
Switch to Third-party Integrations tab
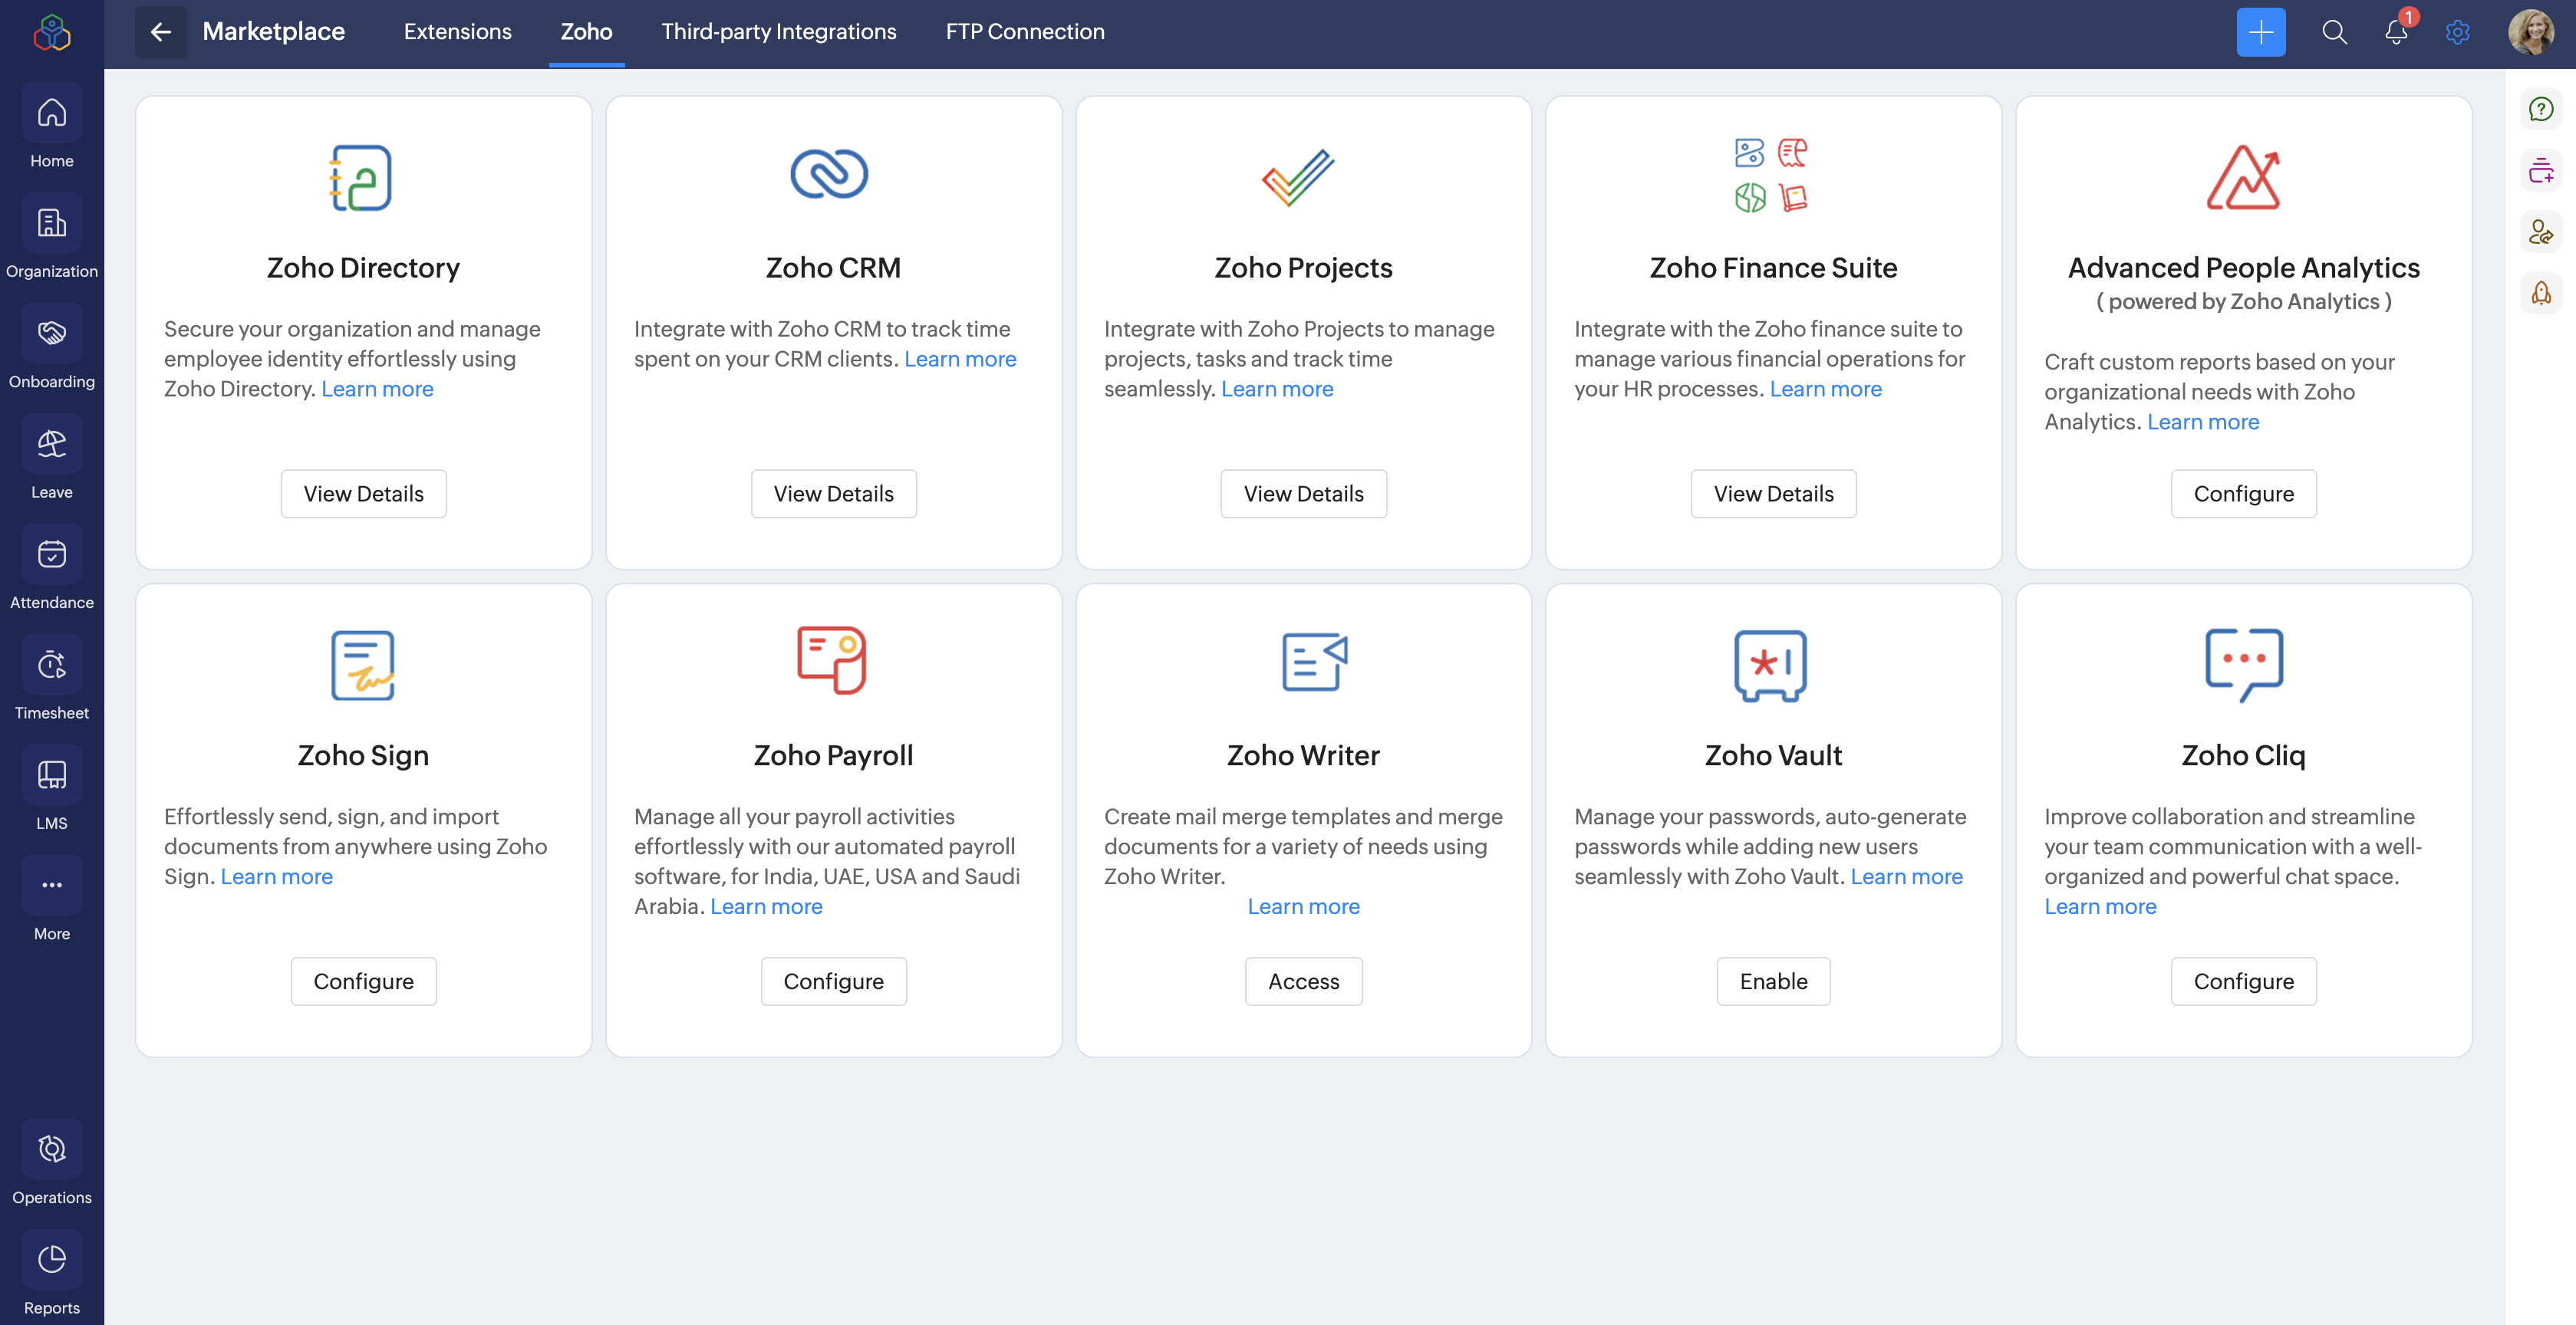[779, 32]
